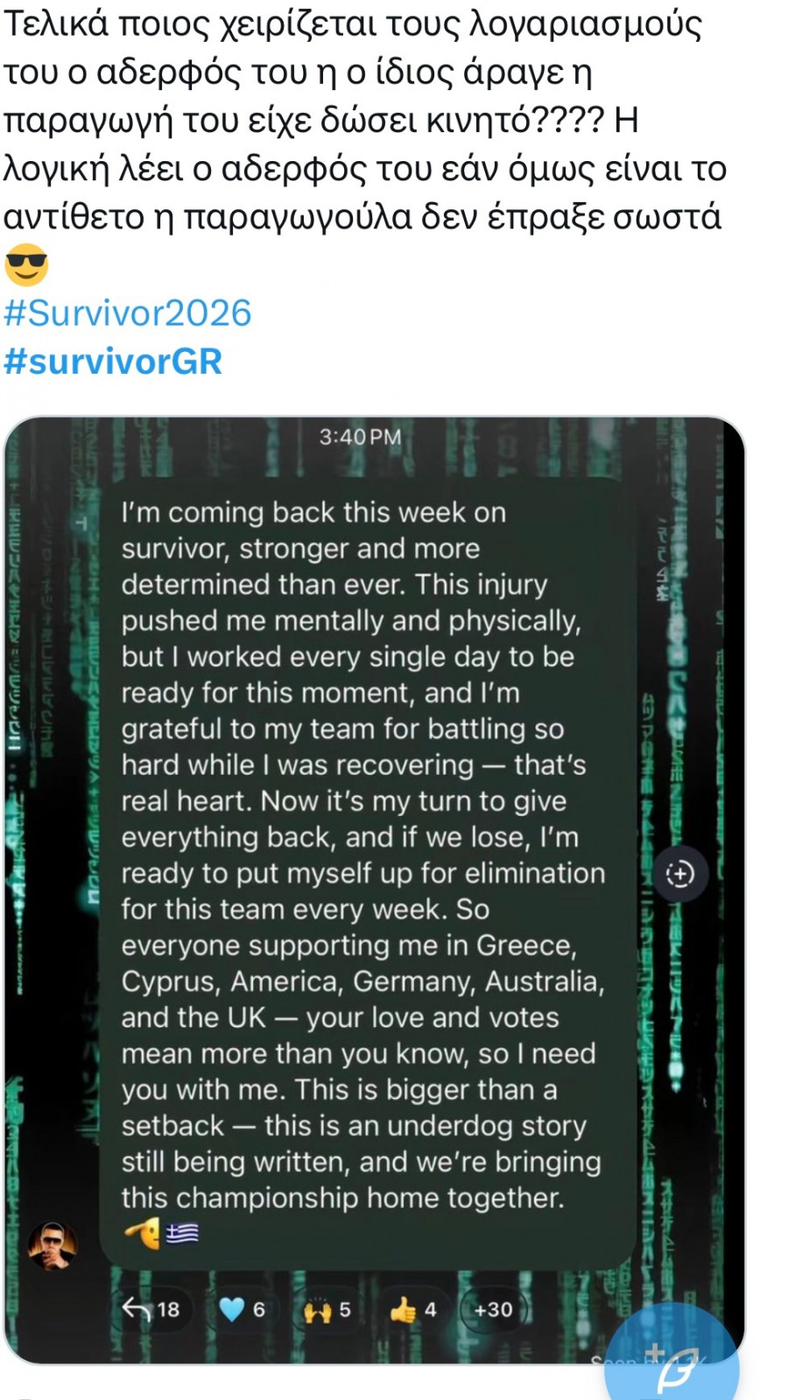Show the +30 more reactions
788x1400 pixels.
[493, 1310]
